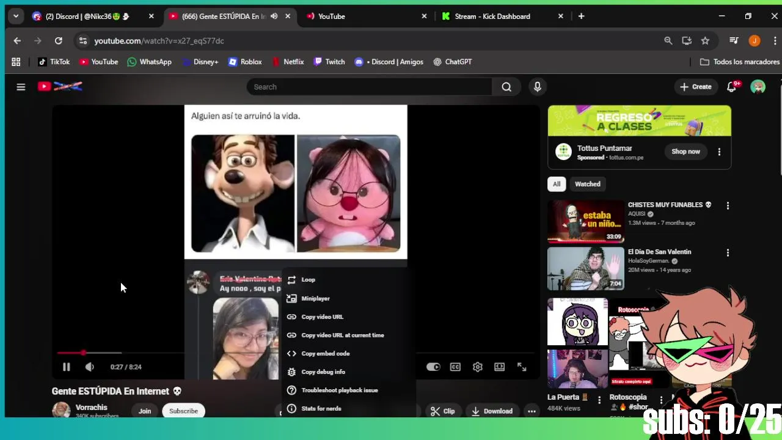Click the install/cast screen icon in address bar
Screen dimensions: 782x440
point(687,41)
